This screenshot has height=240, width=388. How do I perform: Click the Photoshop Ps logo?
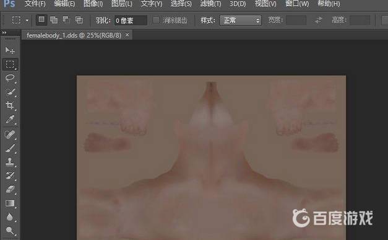click(x=9, y=4)
